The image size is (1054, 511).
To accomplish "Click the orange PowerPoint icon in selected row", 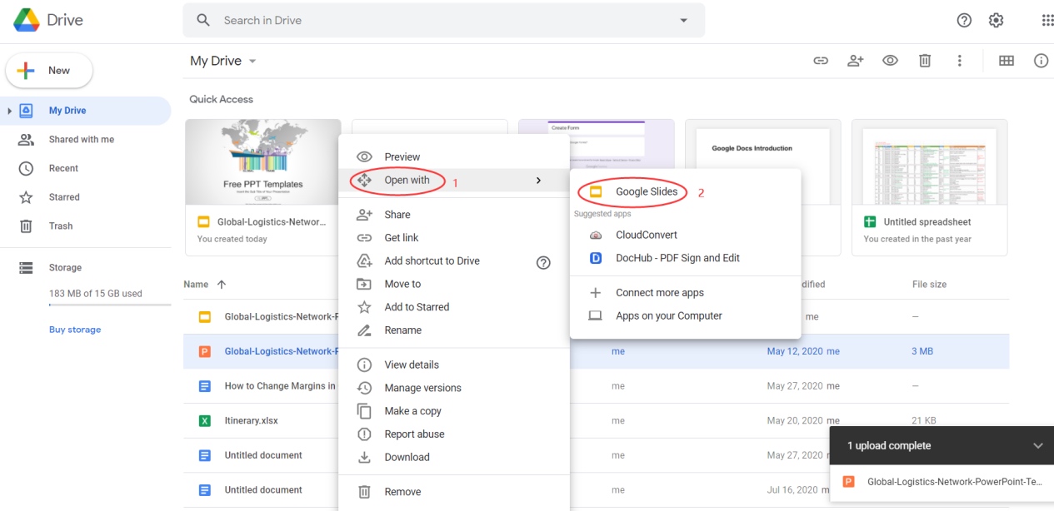I will [x=205, y=351].
